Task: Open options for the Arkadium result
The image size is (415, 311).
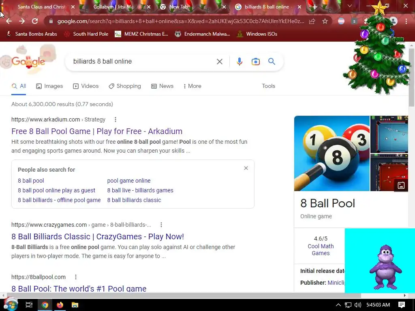Action: coord(116,119)
